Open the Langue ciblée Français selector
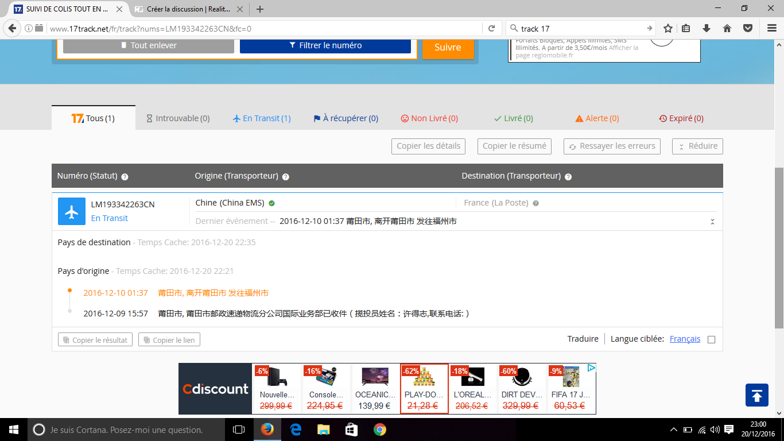 pyautogui.click(x=685, y=339)
